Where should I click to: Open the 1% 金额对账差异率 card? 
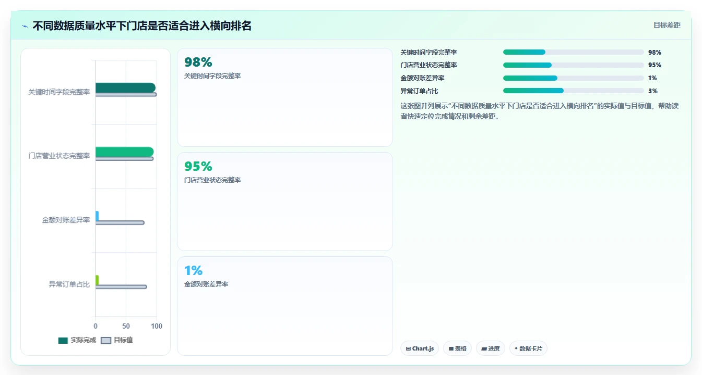tap(285, 306)
